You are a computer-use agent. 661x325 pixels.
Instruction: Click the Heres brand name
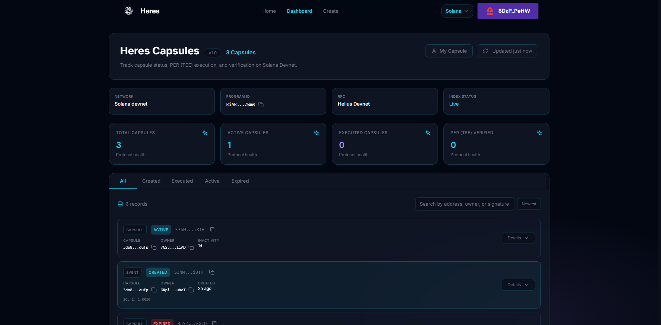coord(150,11)
